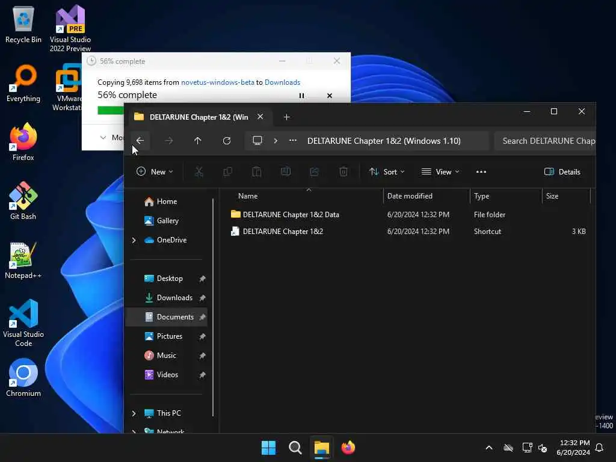Refresh the DELTARUNE folder view

click(x=227, y=141)
